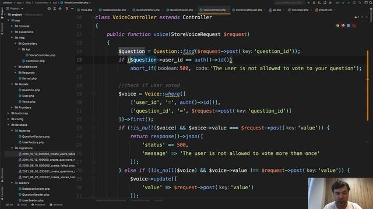
Task: Select the Middleware folder
Action: coord(27,67)
